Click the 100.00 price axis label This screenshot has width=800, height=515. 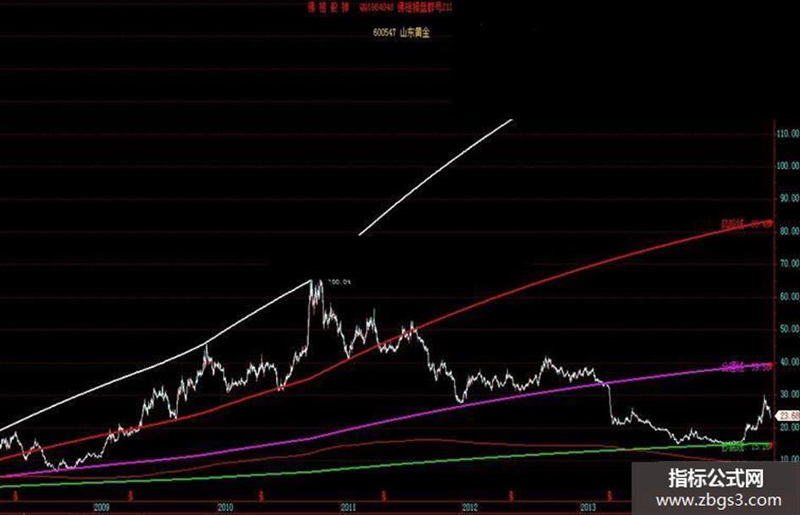[788, 167]
